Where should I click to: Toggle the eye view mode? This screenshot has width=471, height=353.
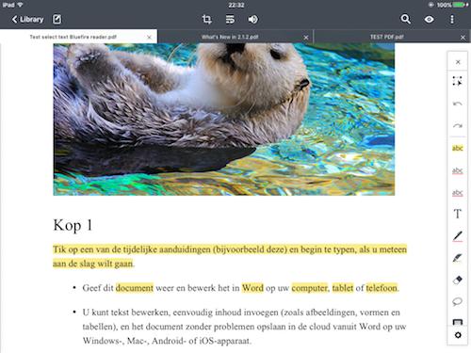429,20
